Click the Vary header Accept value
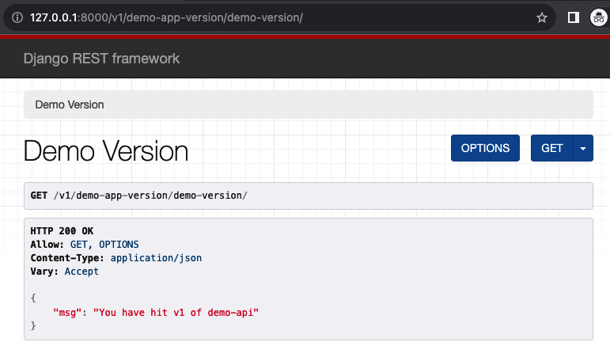610x342 pixels. 81,272
